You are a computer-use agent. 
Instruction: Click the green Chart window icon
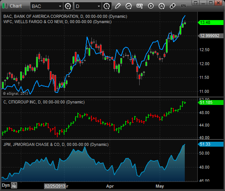[5, 6]
